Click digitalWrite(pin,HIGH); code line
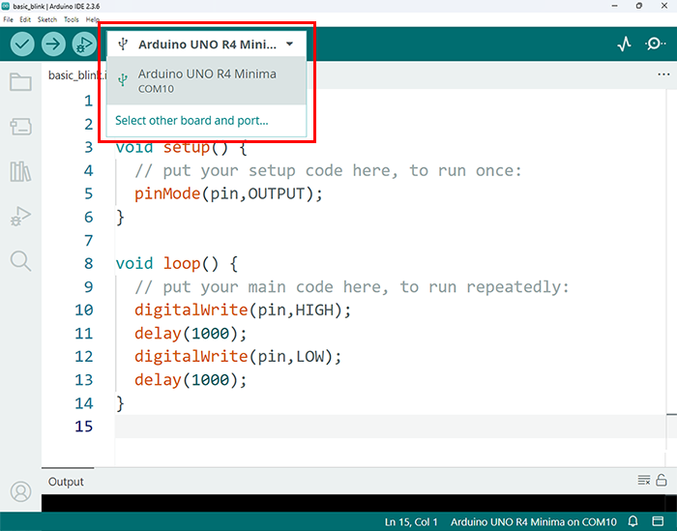The width and height of the screenshot is (677, 531). click(243, 310)
